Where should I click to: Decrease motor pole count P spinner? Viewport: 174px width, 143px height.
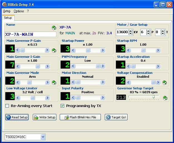click(x=148, y=33)
